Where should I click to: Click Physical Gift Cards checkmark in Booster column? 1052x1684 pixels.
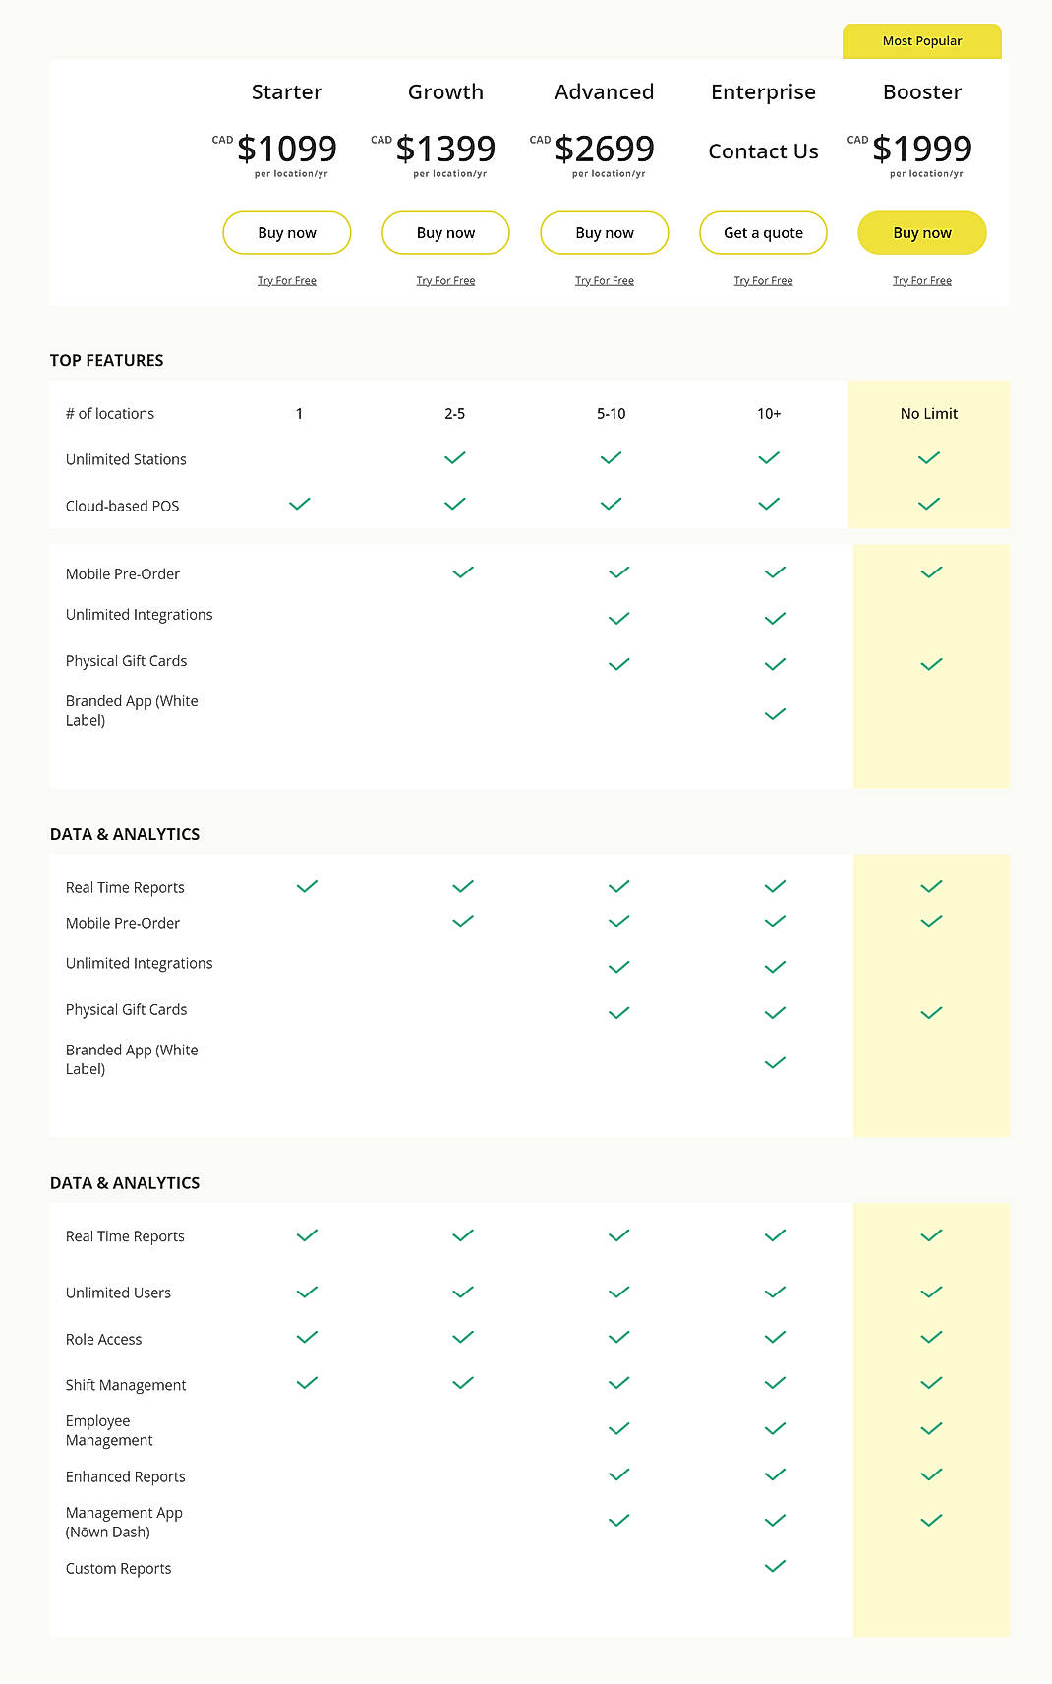pos(931,664)
